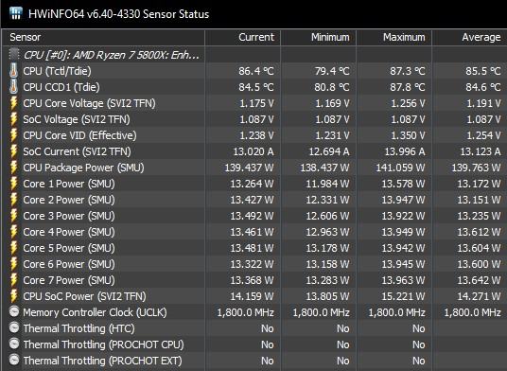Click average value 14.271 W

pyautogui.click(x=479, y=296)
